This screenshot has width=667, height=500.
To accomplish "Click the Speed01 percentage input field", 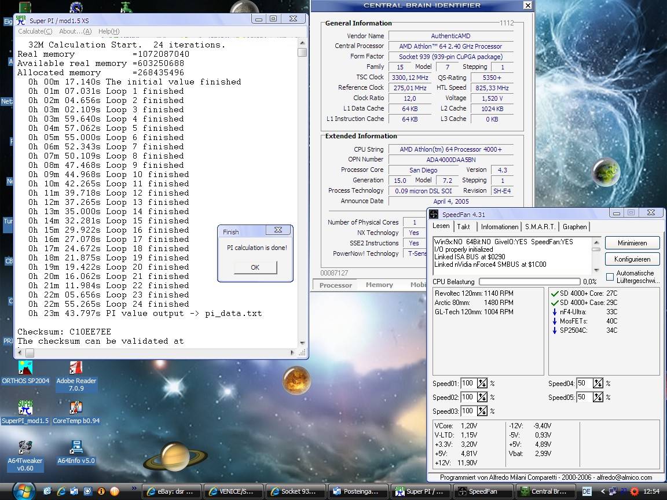I will (469, 384).
